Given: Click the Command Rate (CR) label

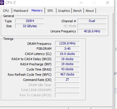Looking at the screenshot, I should click(37, 80).
